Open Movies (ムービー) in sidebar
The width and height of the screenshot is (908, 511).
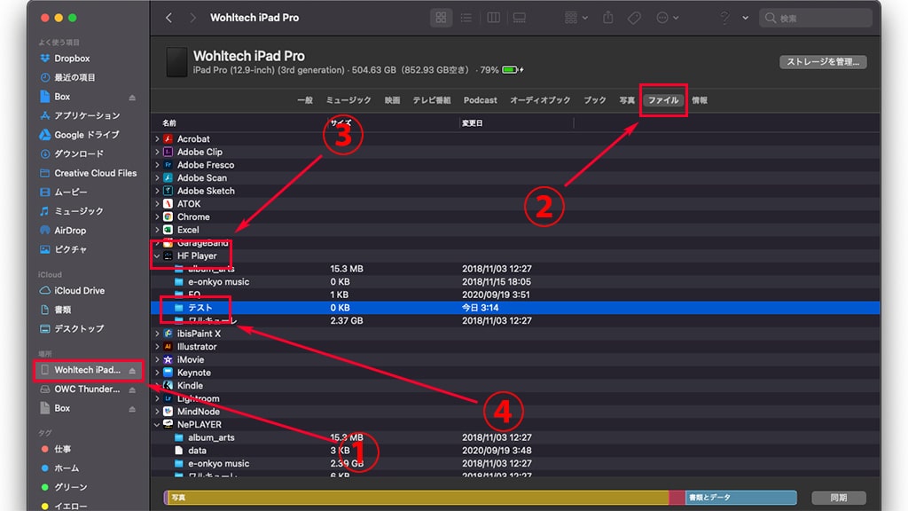(71, 193)
